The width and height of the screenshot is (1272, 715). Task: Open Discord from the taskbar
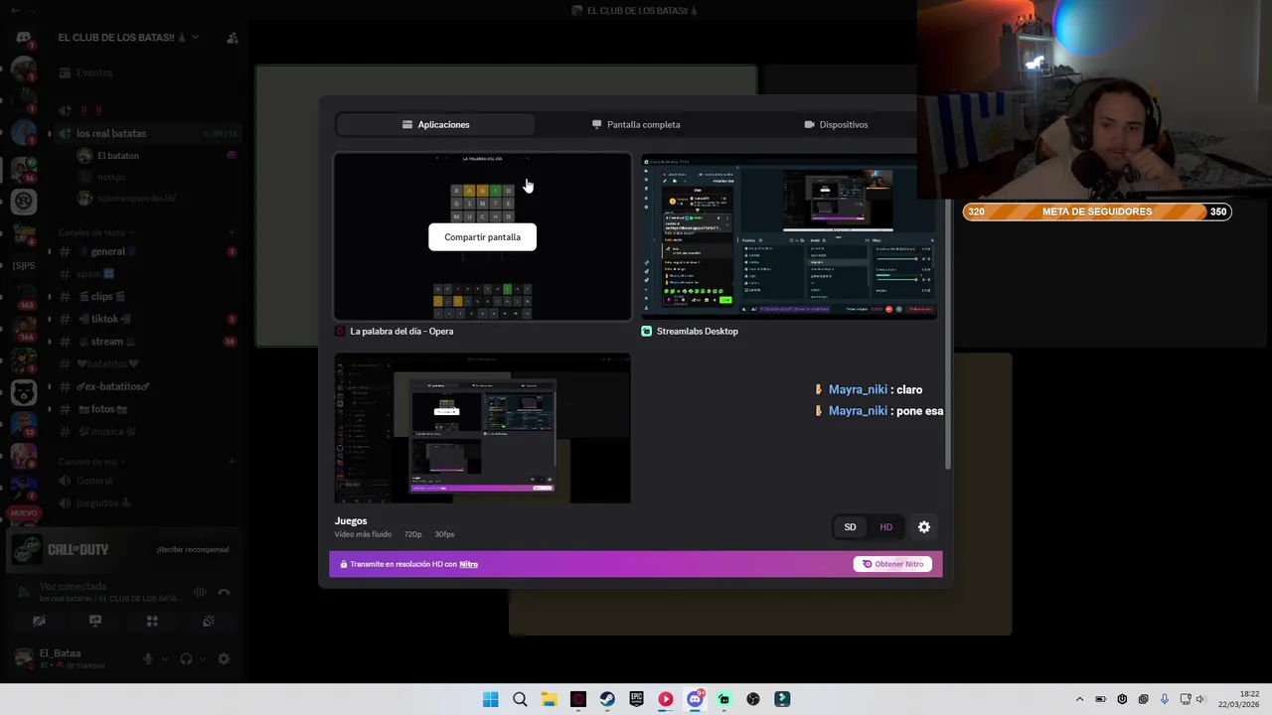click(x=695, y=699)
